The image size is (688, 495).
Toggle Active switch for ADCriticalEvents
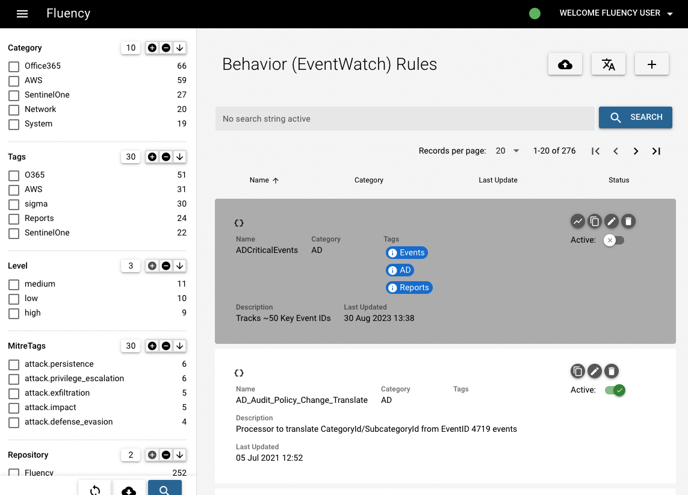(614, 240)
